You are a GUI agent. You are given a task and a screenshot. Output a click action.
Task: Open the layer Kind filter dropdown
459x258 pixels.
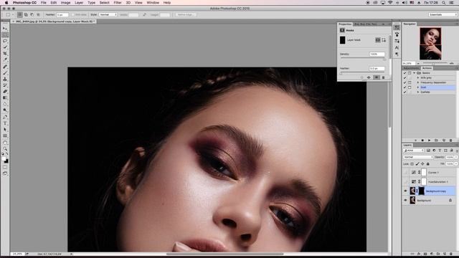(x=414, y=150)
